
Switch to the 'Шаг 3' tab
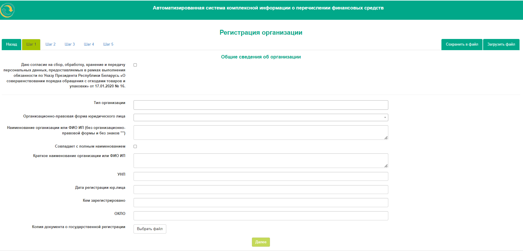[x=70, y=44]
